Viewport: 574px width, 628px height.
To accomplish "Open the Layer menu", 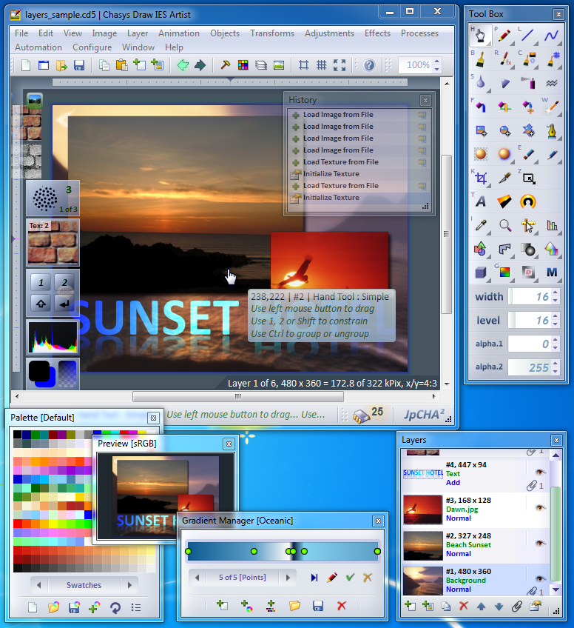I will [x=138, y=33].
